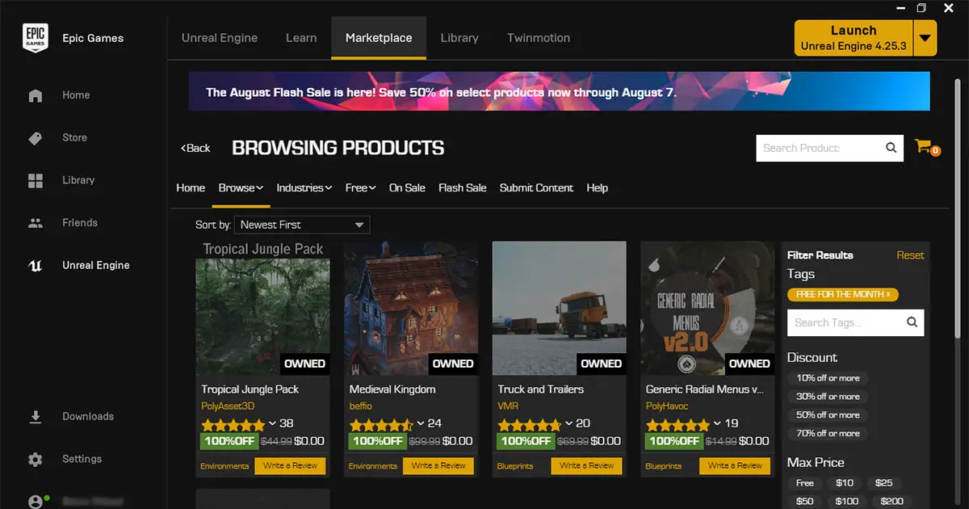This screenshot has height=509, width=969.
Task: Select the $100 max price filter
Action: point(847,502)
